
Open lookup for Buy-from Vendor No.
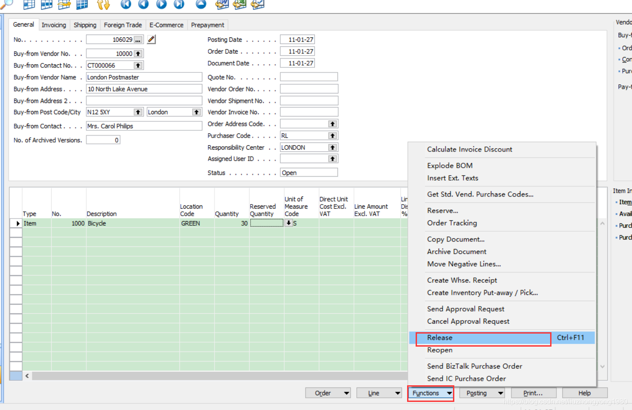[138, 53]
